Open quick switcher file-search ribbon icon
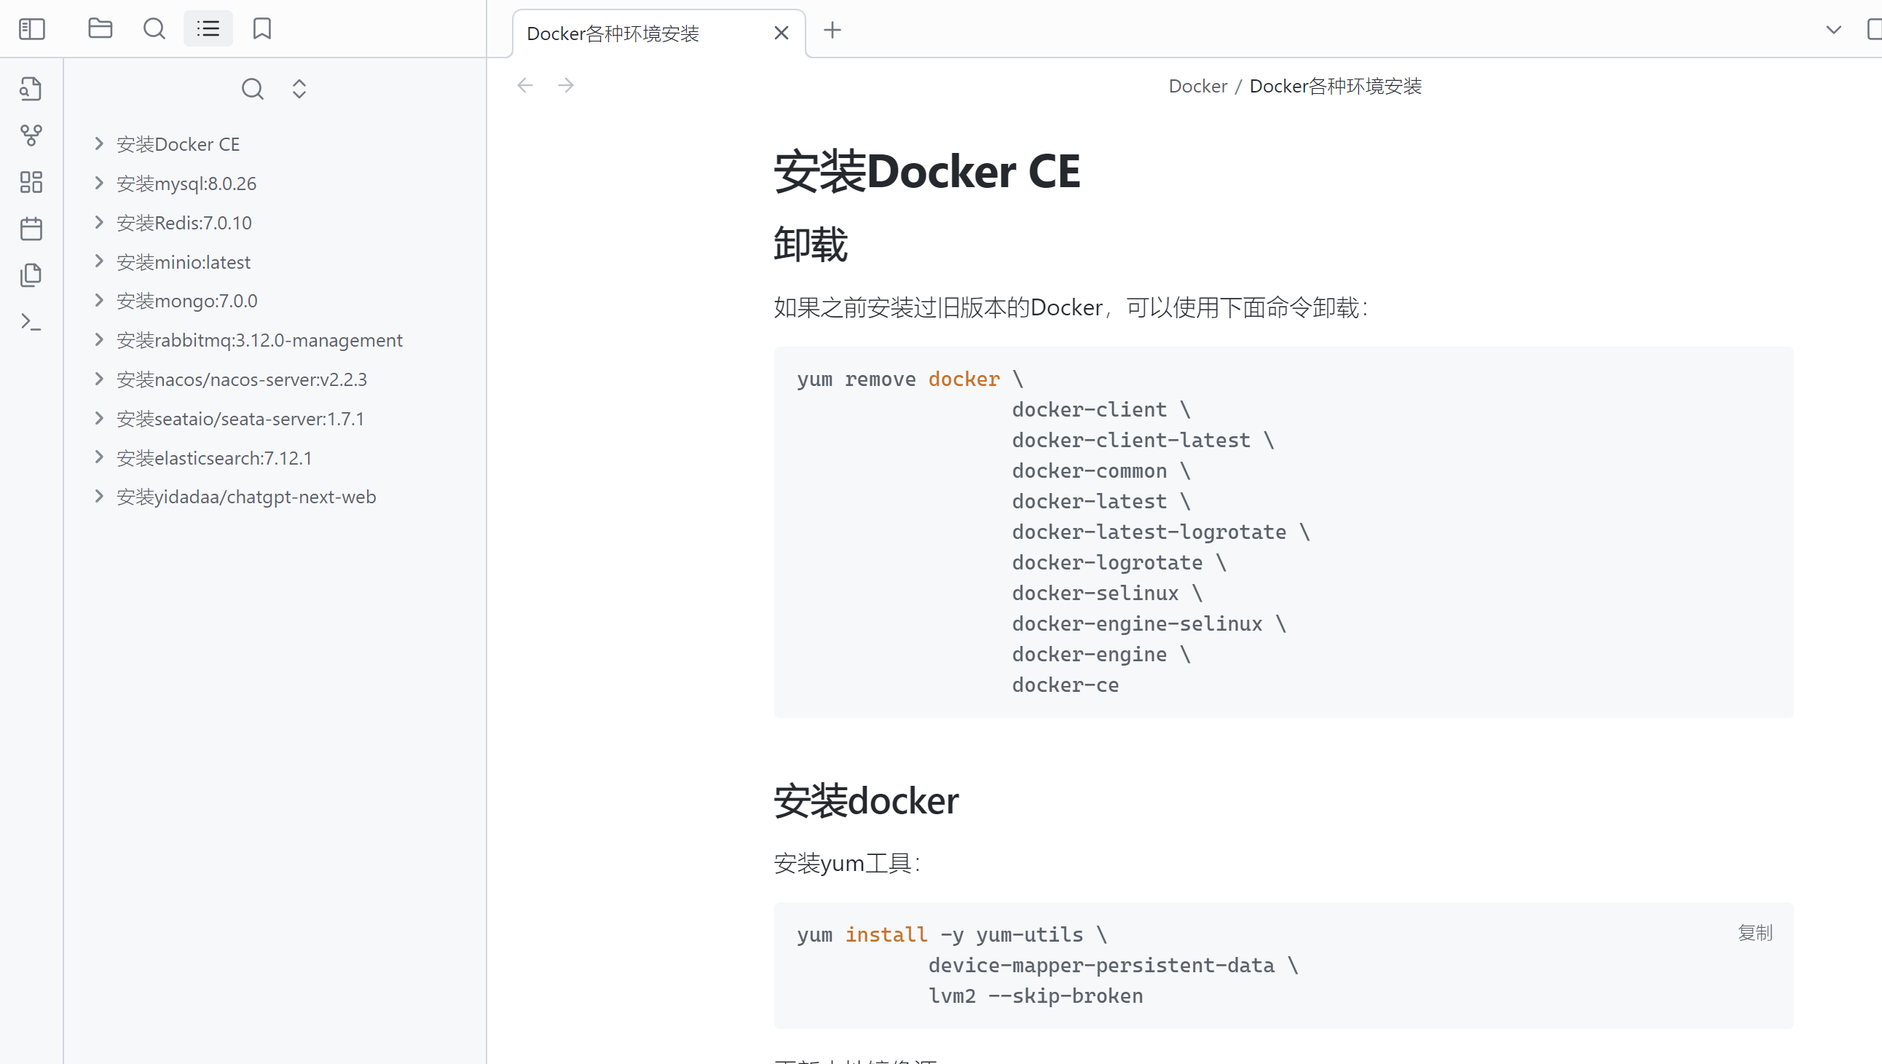 click(x=31, y=88)
